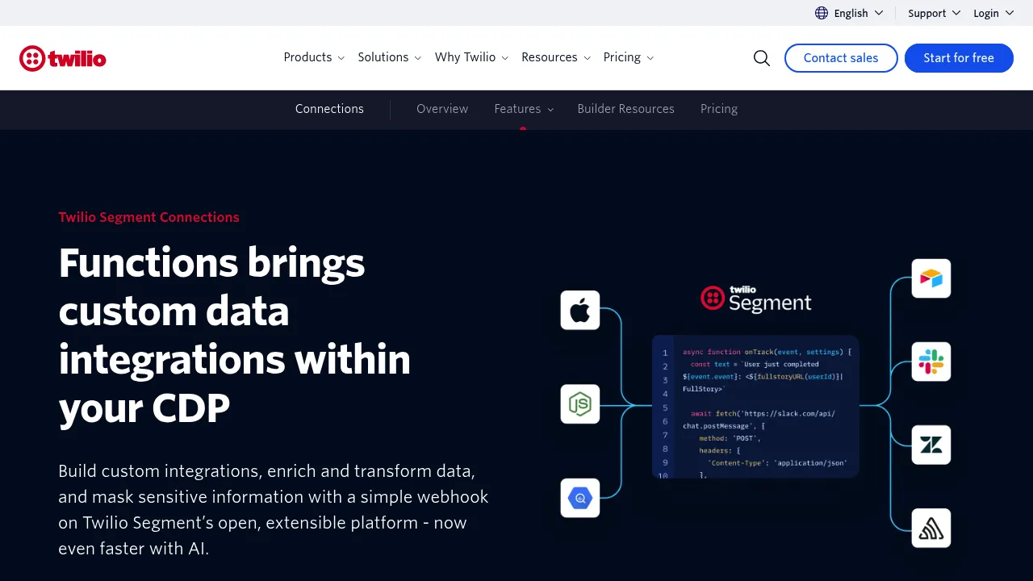The image size is (1033, 581).
Task: Open the Support dropdown
Action: click(x=935, y=13)
